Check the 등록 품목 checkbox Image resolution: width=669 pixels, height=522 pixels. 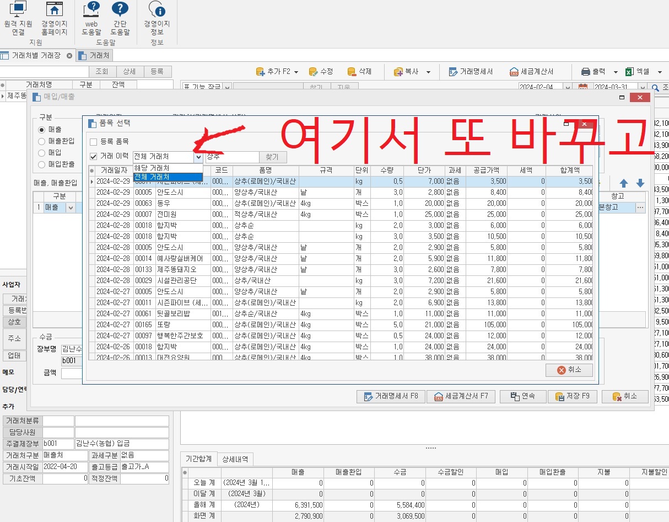click(x=94, y=142)
